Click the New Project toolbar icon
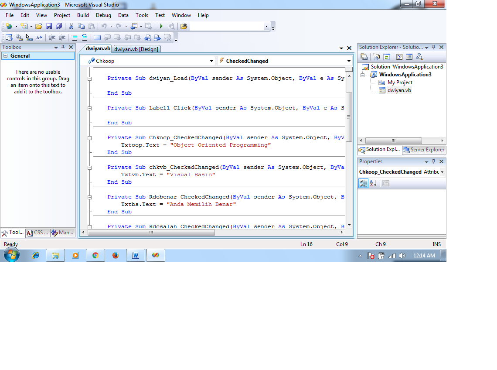 (9, 26)
